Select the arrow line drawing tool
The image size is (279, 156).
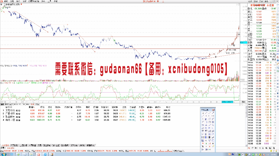coord(213,113)
